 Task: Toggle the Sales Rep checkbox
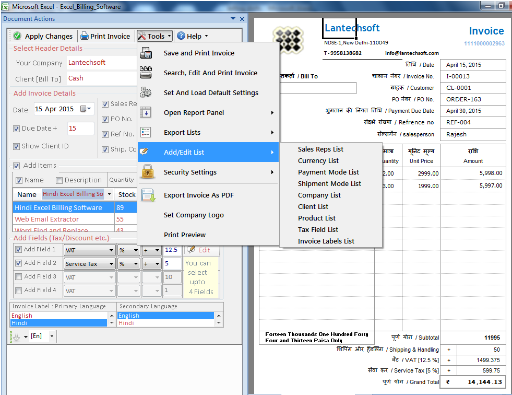(x=105, y=104)
